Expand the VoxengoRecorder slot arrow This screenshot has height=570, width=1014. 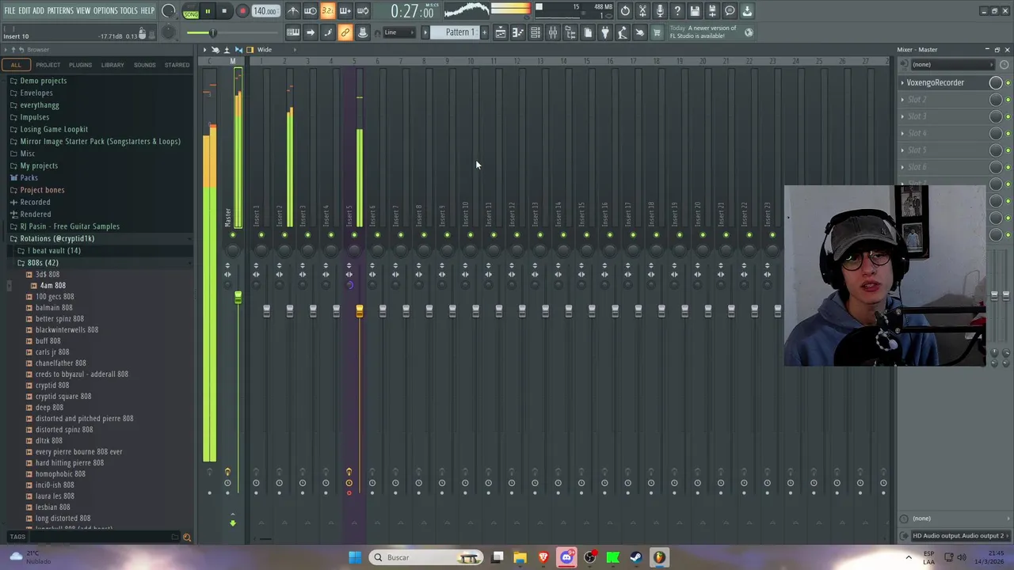(902, 82)
